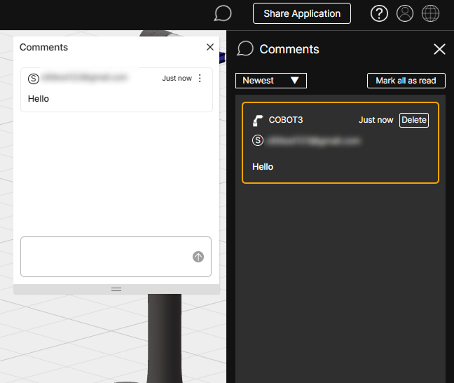Open help via question mark icon
Image resolution: width=454 pixels, height=383 pixels.
[x=379, y=13]
